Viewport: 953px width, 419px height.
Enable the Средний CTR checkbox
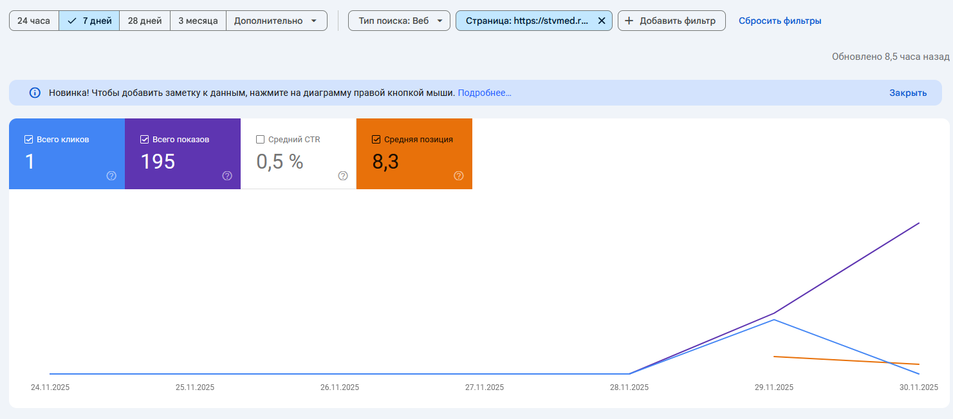click(260, 140)
